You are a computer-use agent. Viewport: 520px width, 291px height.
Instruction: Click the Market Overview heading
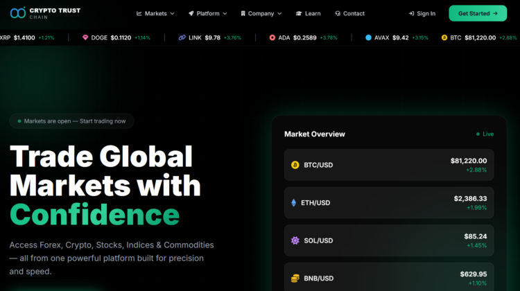click(315, 134)
